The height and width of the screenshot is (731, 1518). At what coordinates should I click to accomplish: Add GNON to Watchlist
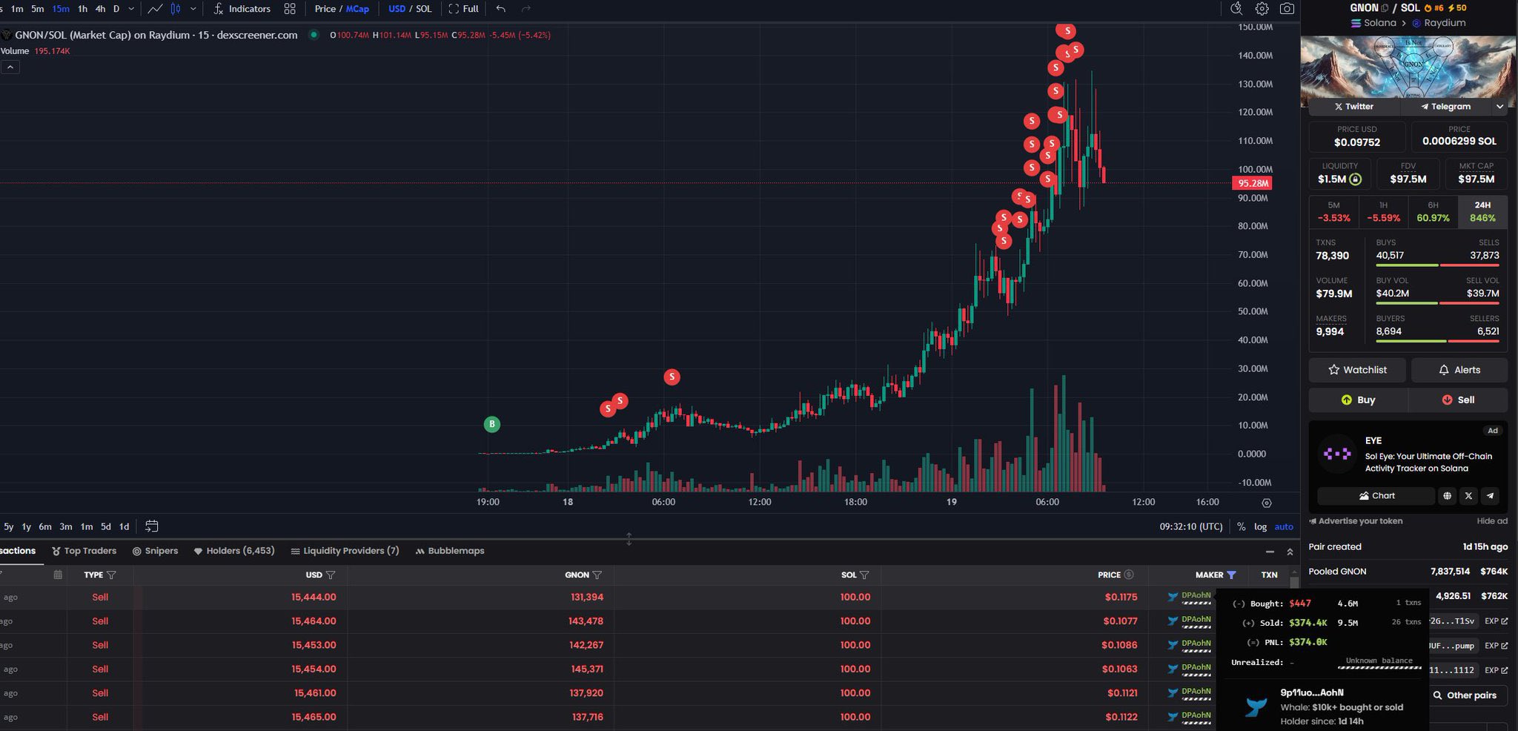click(x=1357, y=370)
